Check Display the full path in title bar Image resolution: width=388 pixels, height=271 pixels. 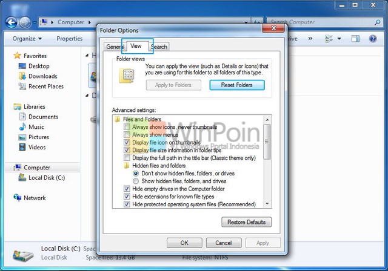pos(127,158)
